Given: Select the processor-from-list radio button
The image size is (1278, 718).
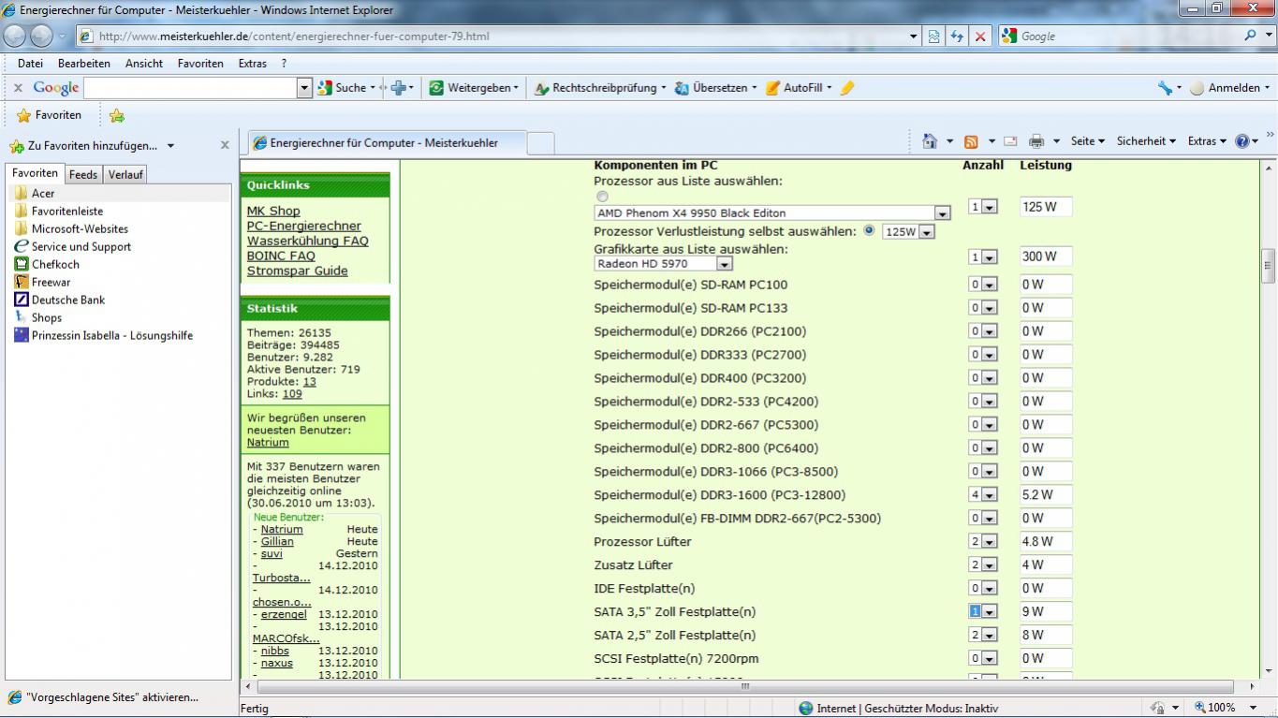Looking at the screenshot, I should [602, 197].
